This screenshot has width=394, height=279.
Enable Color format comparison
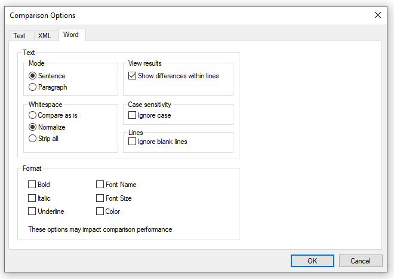(100, 211)
